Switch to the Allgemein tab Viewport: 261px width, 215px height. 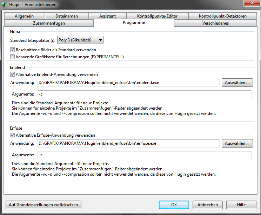(x=24, y=16)
